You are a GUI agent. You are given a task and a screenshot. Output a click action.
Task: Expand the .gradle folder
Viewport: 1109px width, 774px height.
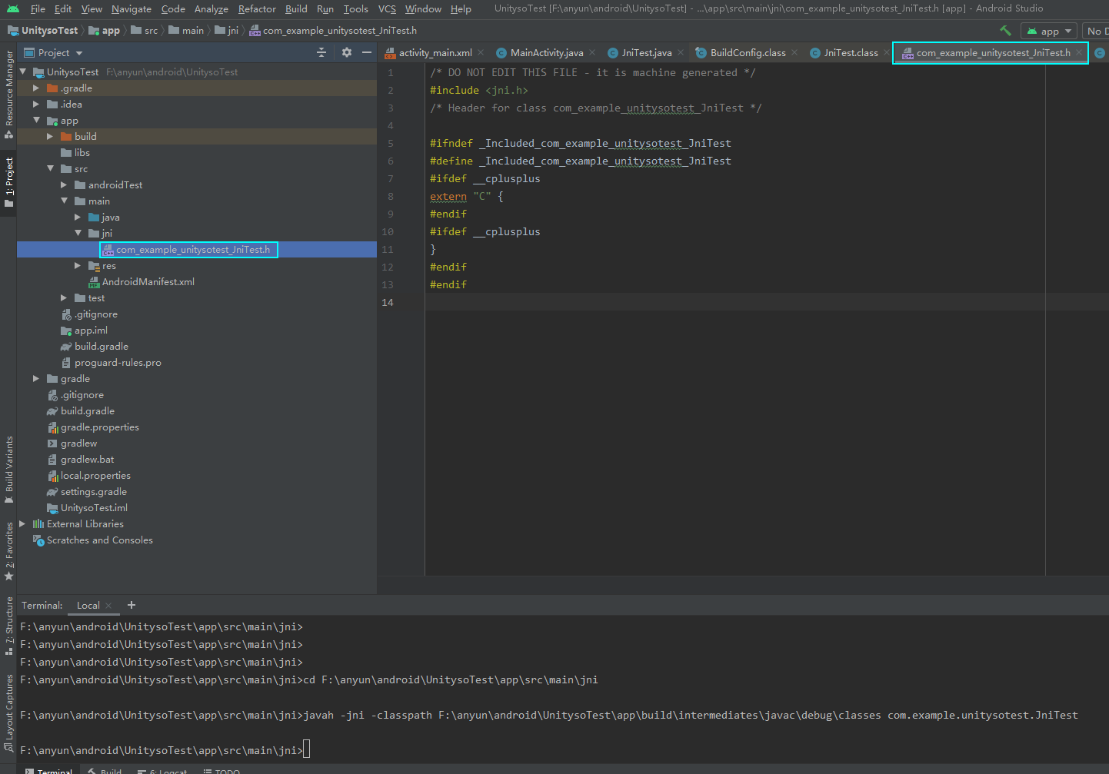point(36,88)
